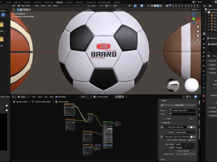Open the Object Mode dropdown

coord(25,6)
